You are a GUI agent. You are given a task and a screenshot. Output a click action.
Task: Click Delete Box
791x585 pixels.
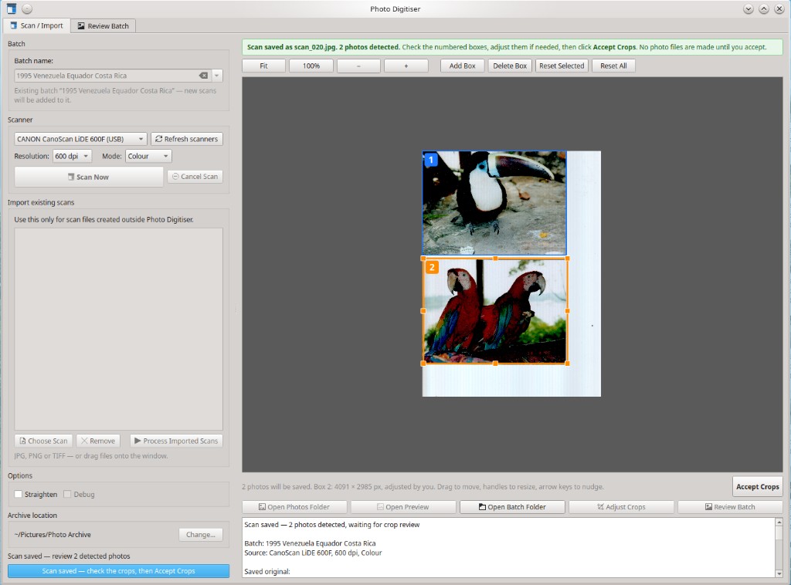pyautogui.click(x=510, y=66)
